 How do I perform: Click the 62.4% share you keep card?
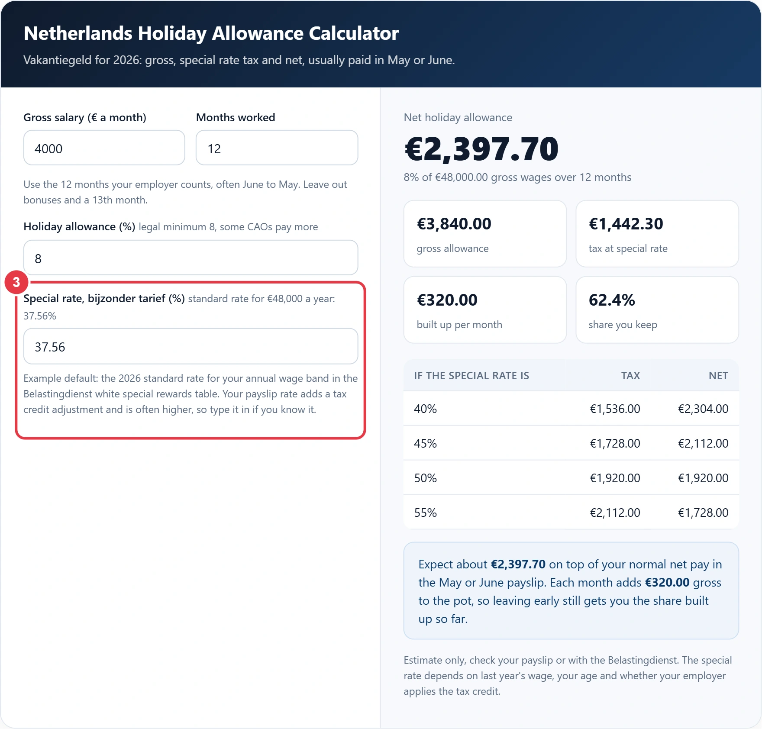[x=657, y=310]
